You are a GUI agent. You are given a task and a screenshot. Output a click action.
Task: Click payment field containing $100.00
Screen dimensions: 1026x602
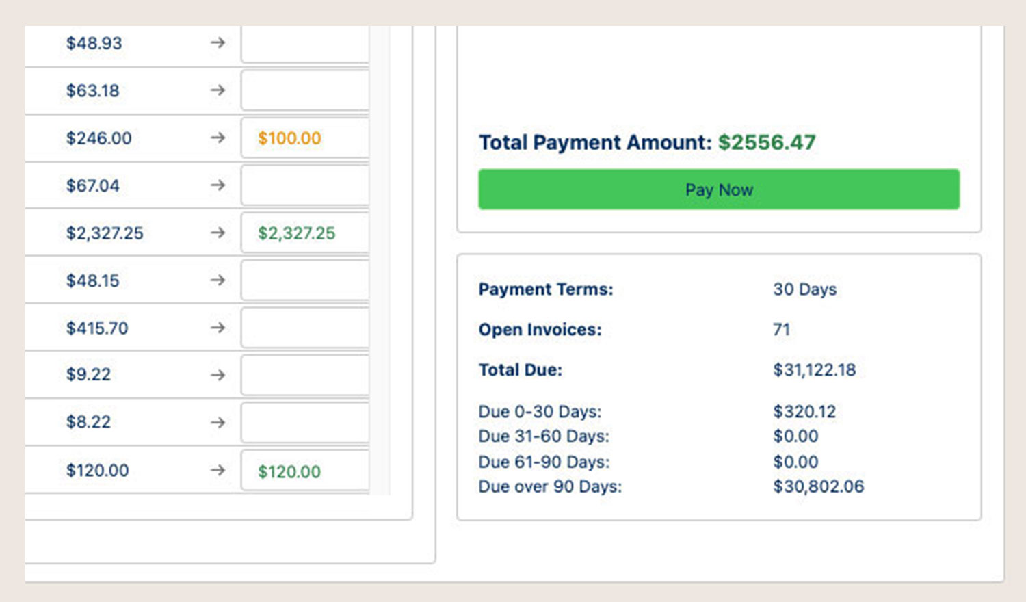(x=305, y=138)
